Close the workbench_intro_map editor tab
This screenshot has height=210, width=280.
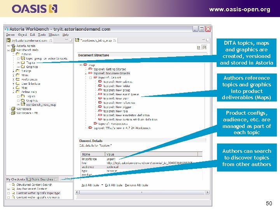(x=115, y=40)
